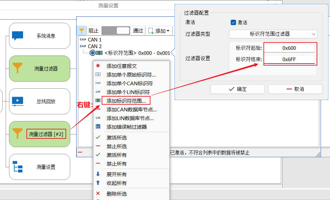The image size is (330, 200).
Task: Toggle the 阻止/通过 block-pass switch
Action: click(115, 31)
